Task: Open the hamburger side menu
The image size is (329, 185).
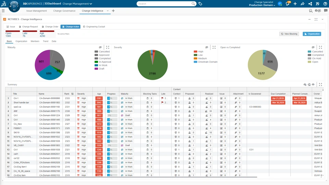Action: [3, 11]
